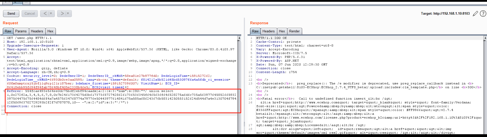Open the Response Render tab

point(294,31)
